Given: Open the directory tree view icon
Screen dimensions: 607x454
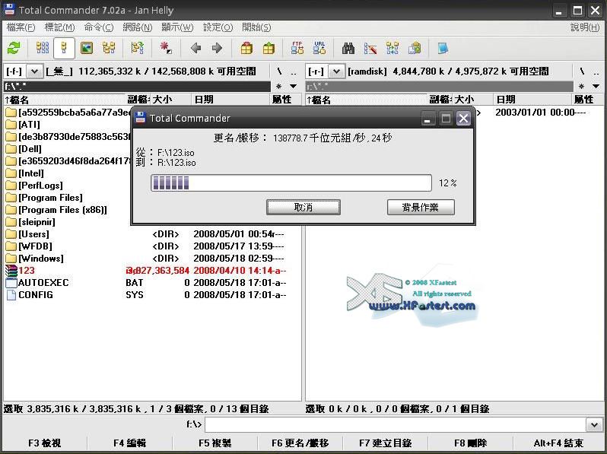Looking at the screenshot, I should click(x=109, y=48).
